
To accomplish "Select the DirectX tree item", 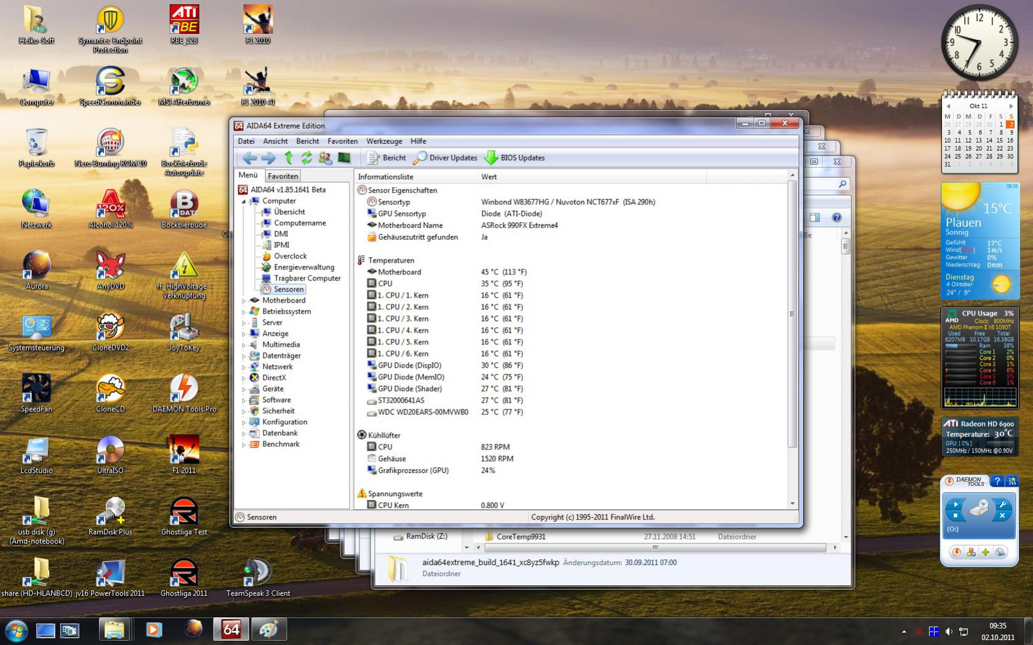I will 274,378.
